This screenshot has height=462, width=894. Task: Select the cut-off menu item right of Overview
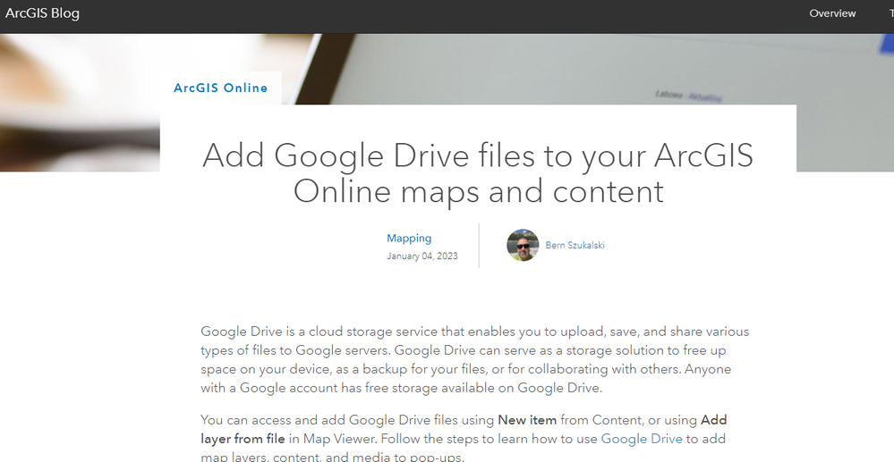tap(890, 13)
